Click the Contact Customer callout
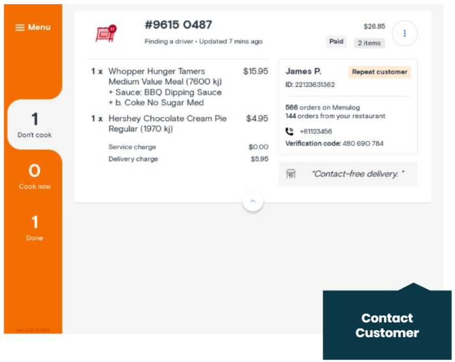 387,325
